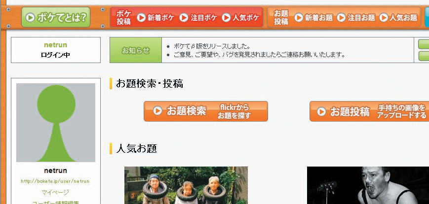Click play arrow icon beside 人気お題
Screen dimensions: 429x204
click(384, 18)
